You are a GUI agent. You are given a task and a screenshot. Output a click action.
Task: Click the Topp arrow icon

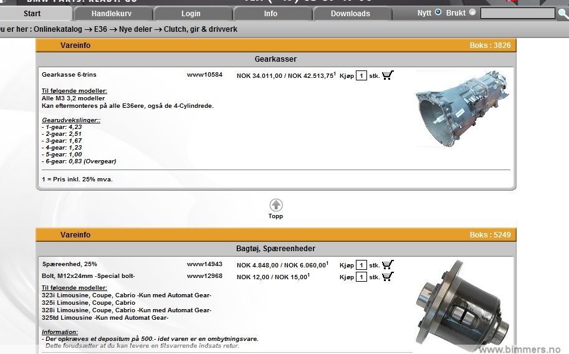tap(276, 205)
